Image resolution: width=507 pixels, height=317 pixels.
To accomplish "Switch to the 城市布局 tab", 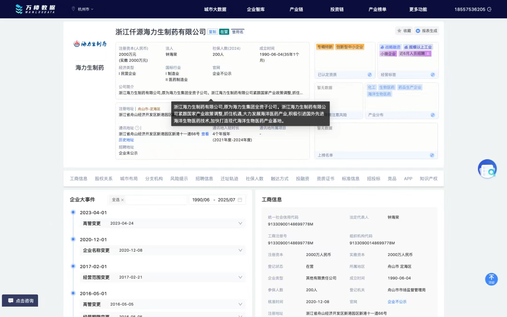I will pos(129,178).
